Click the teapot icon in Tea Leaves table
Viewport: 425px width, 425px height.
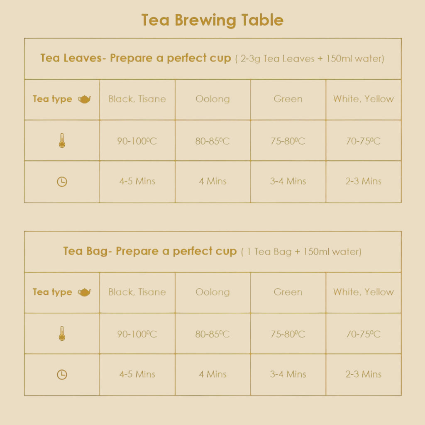coord(85,99)
